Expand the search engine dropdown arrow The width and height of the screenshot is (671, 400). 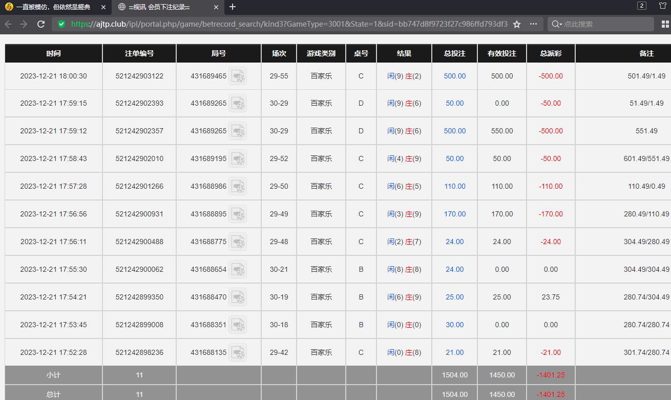561,24
